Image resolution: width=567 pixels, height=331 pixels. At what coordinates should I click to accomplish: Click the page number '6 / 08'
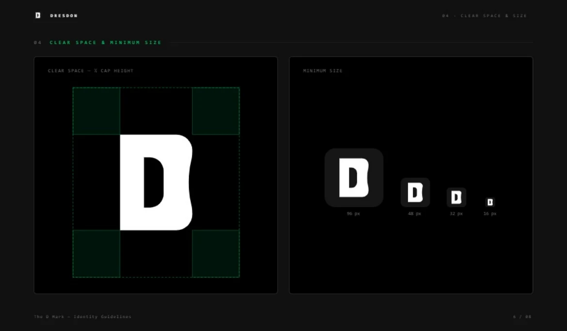coord(522,316)
